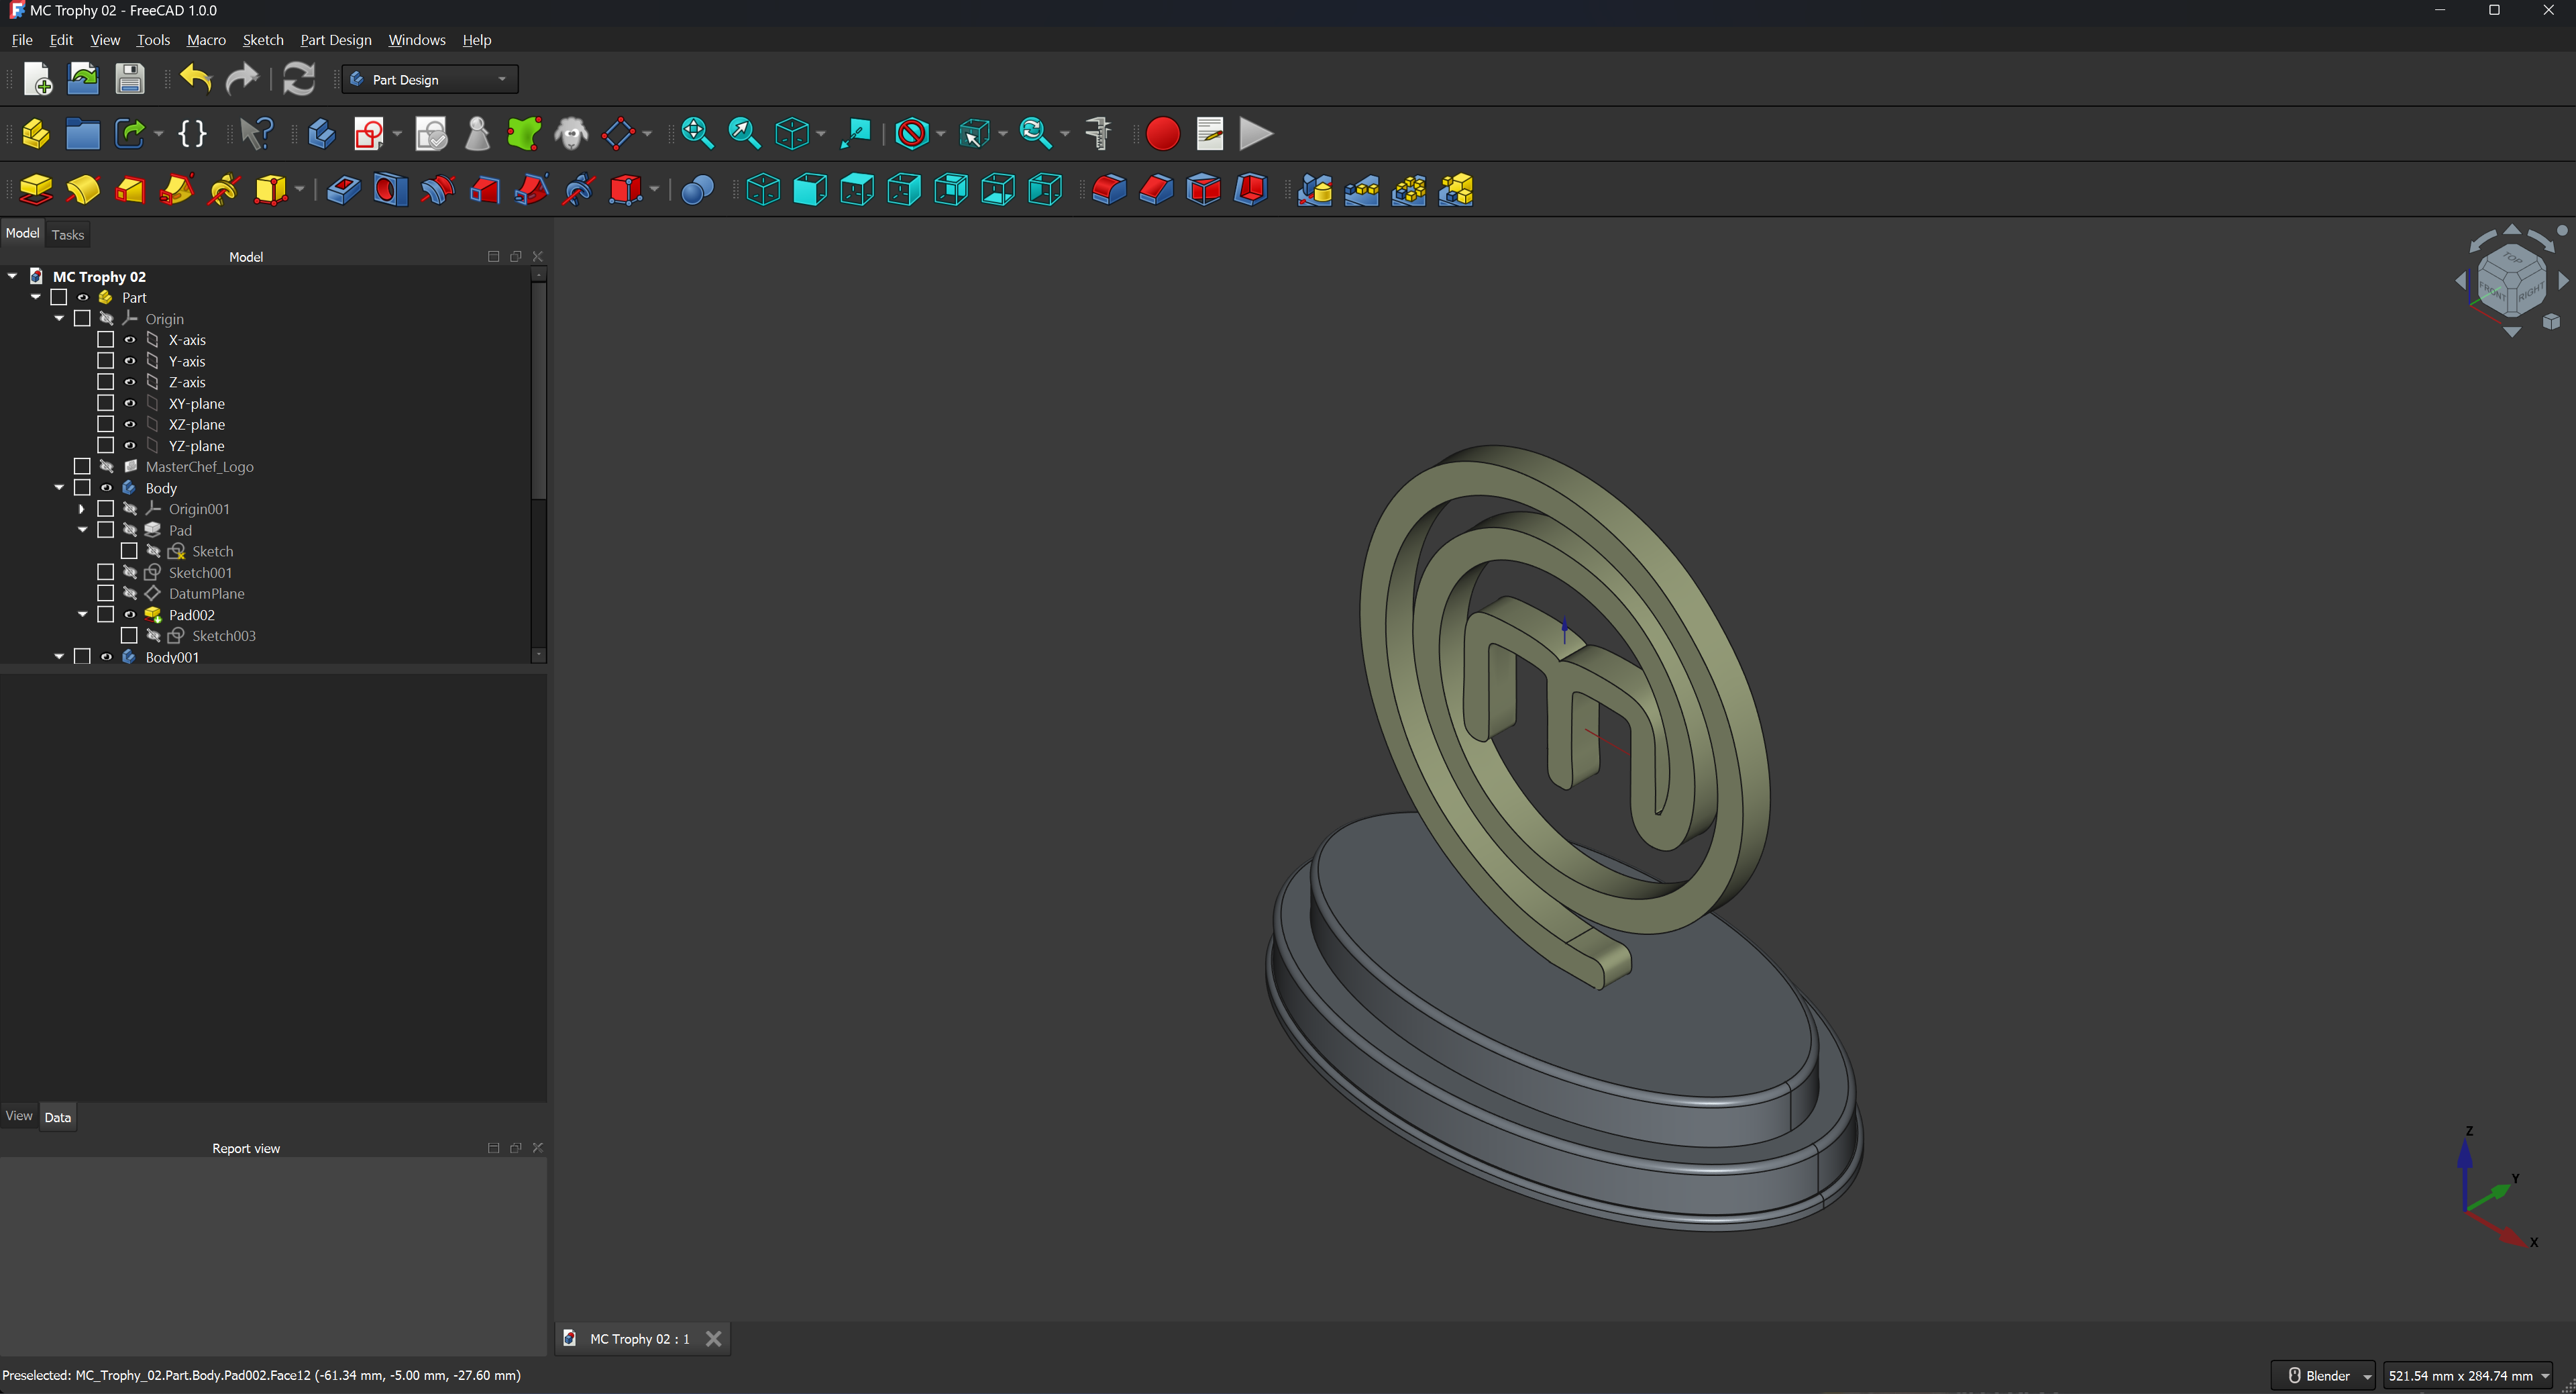Click the Pocket tool icon

click(343, 190)
